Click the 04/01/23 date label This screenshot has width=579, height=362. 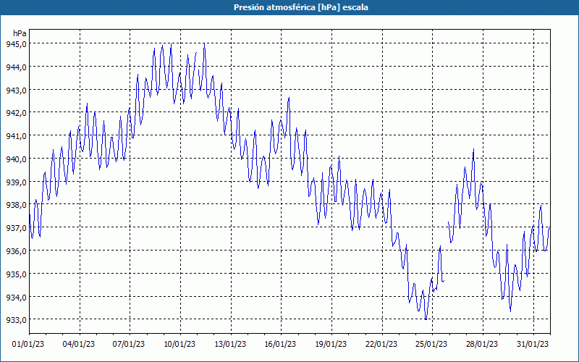79,345
